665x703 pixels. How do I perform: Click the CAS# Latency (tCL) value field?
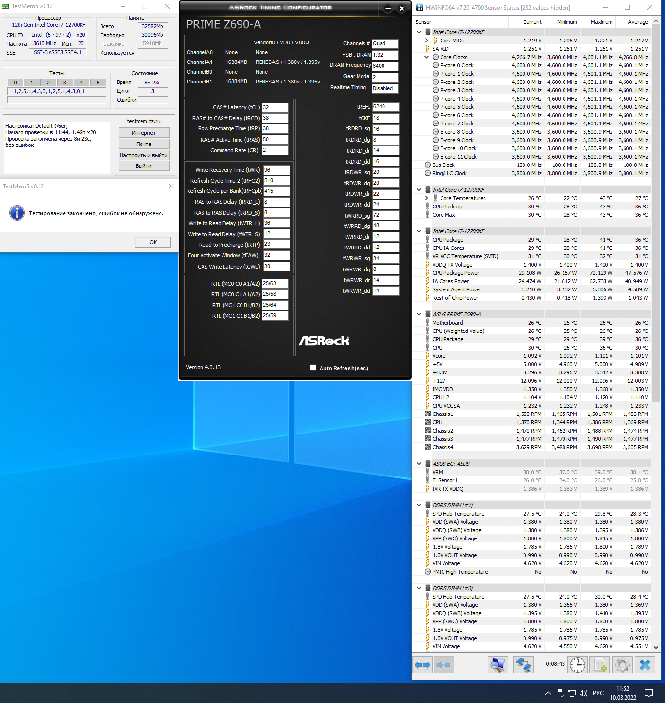pos(275,107)
